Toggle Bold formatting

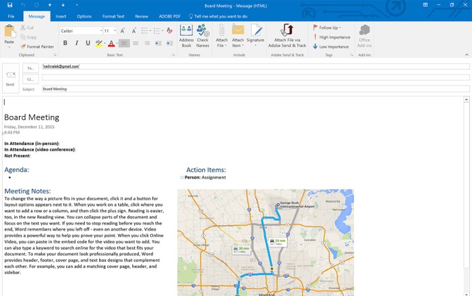pos(65,43)
